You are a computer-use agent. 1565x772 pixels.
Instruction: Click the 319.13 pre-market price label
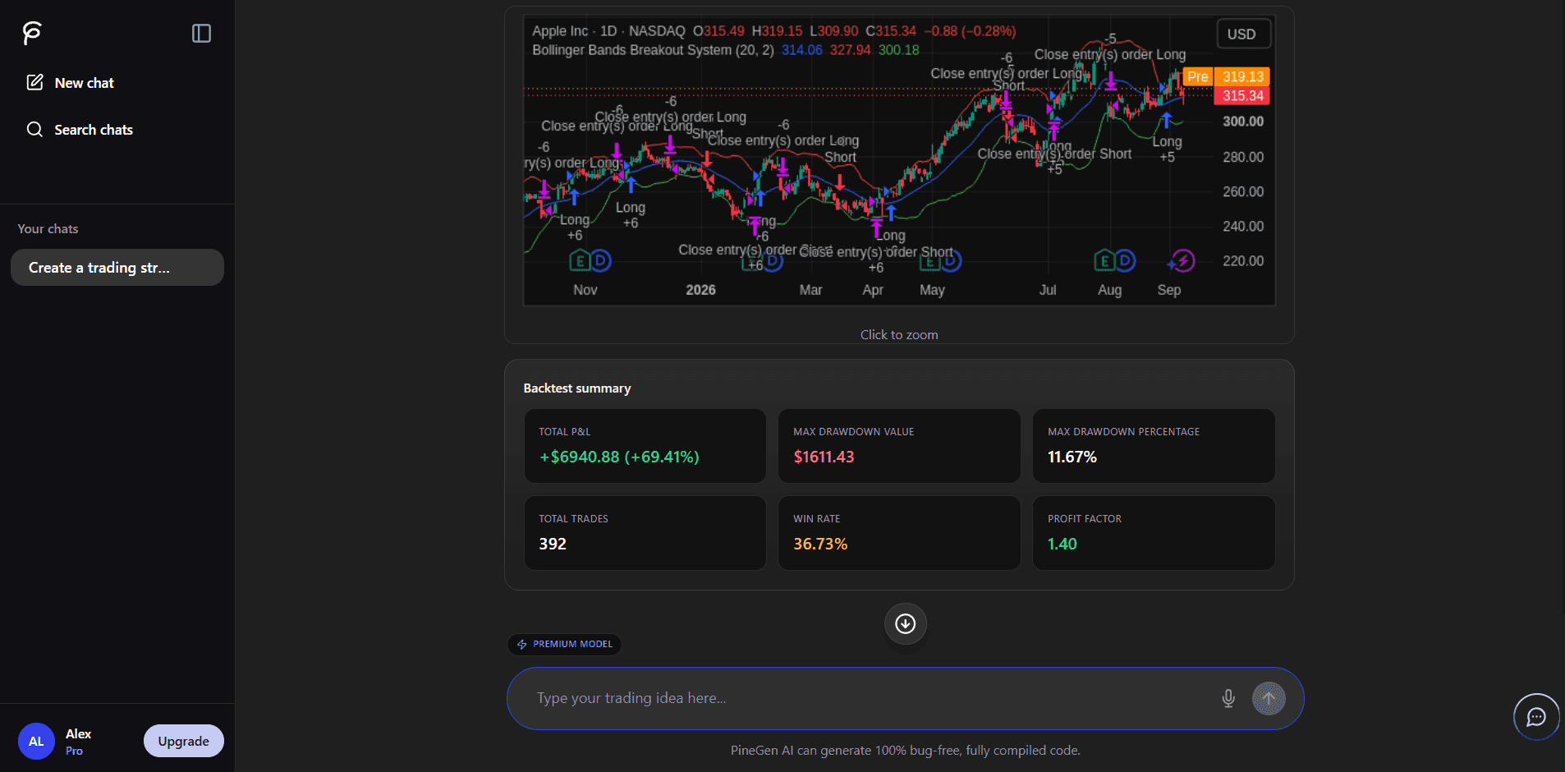coord(1242,76)
